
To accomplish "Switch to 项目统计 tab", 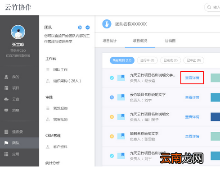I will 110,41.
